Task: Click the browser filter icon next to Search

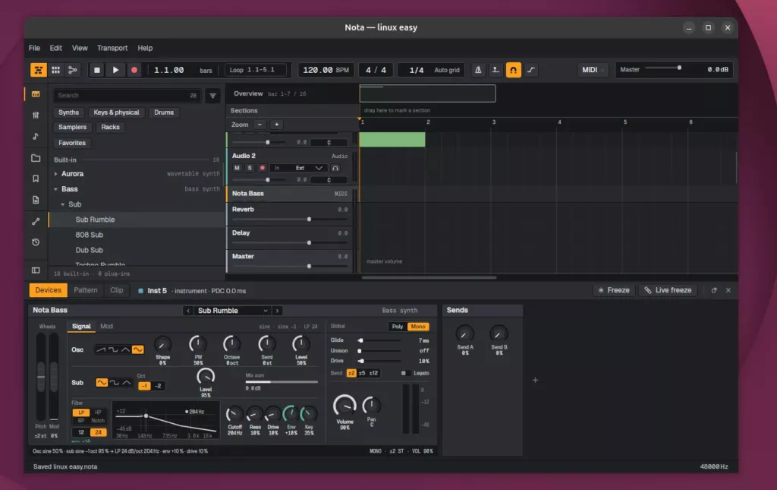Action: (212, 96)
